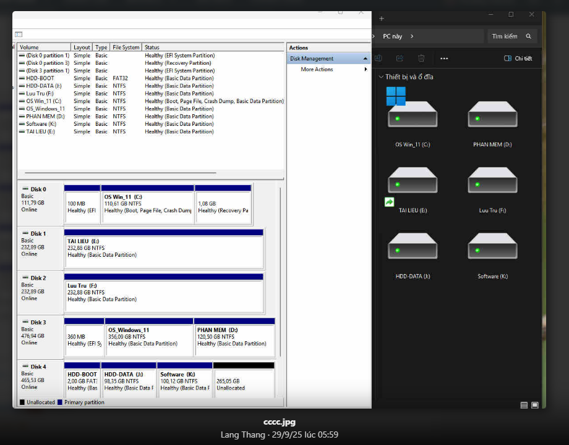Image resolution: width=569 pixels, height=445 pixels.
Task: Switch Explorer to large icons view icon
Action: (535, 405)
